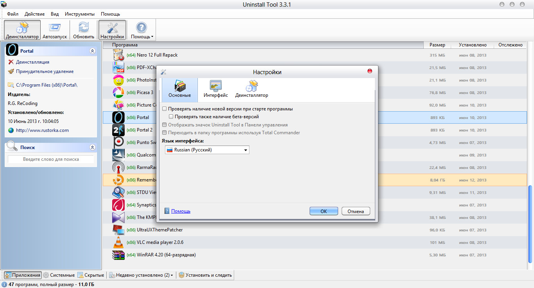Click the Деинсталляция red X action
Image resolution: width=534 pixels, height=288 pixels.
coord(29,62)
